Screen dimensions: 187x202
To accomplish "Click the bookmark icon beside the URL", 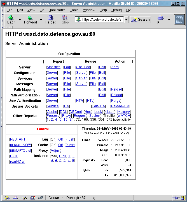I will (x=78, y=20).
